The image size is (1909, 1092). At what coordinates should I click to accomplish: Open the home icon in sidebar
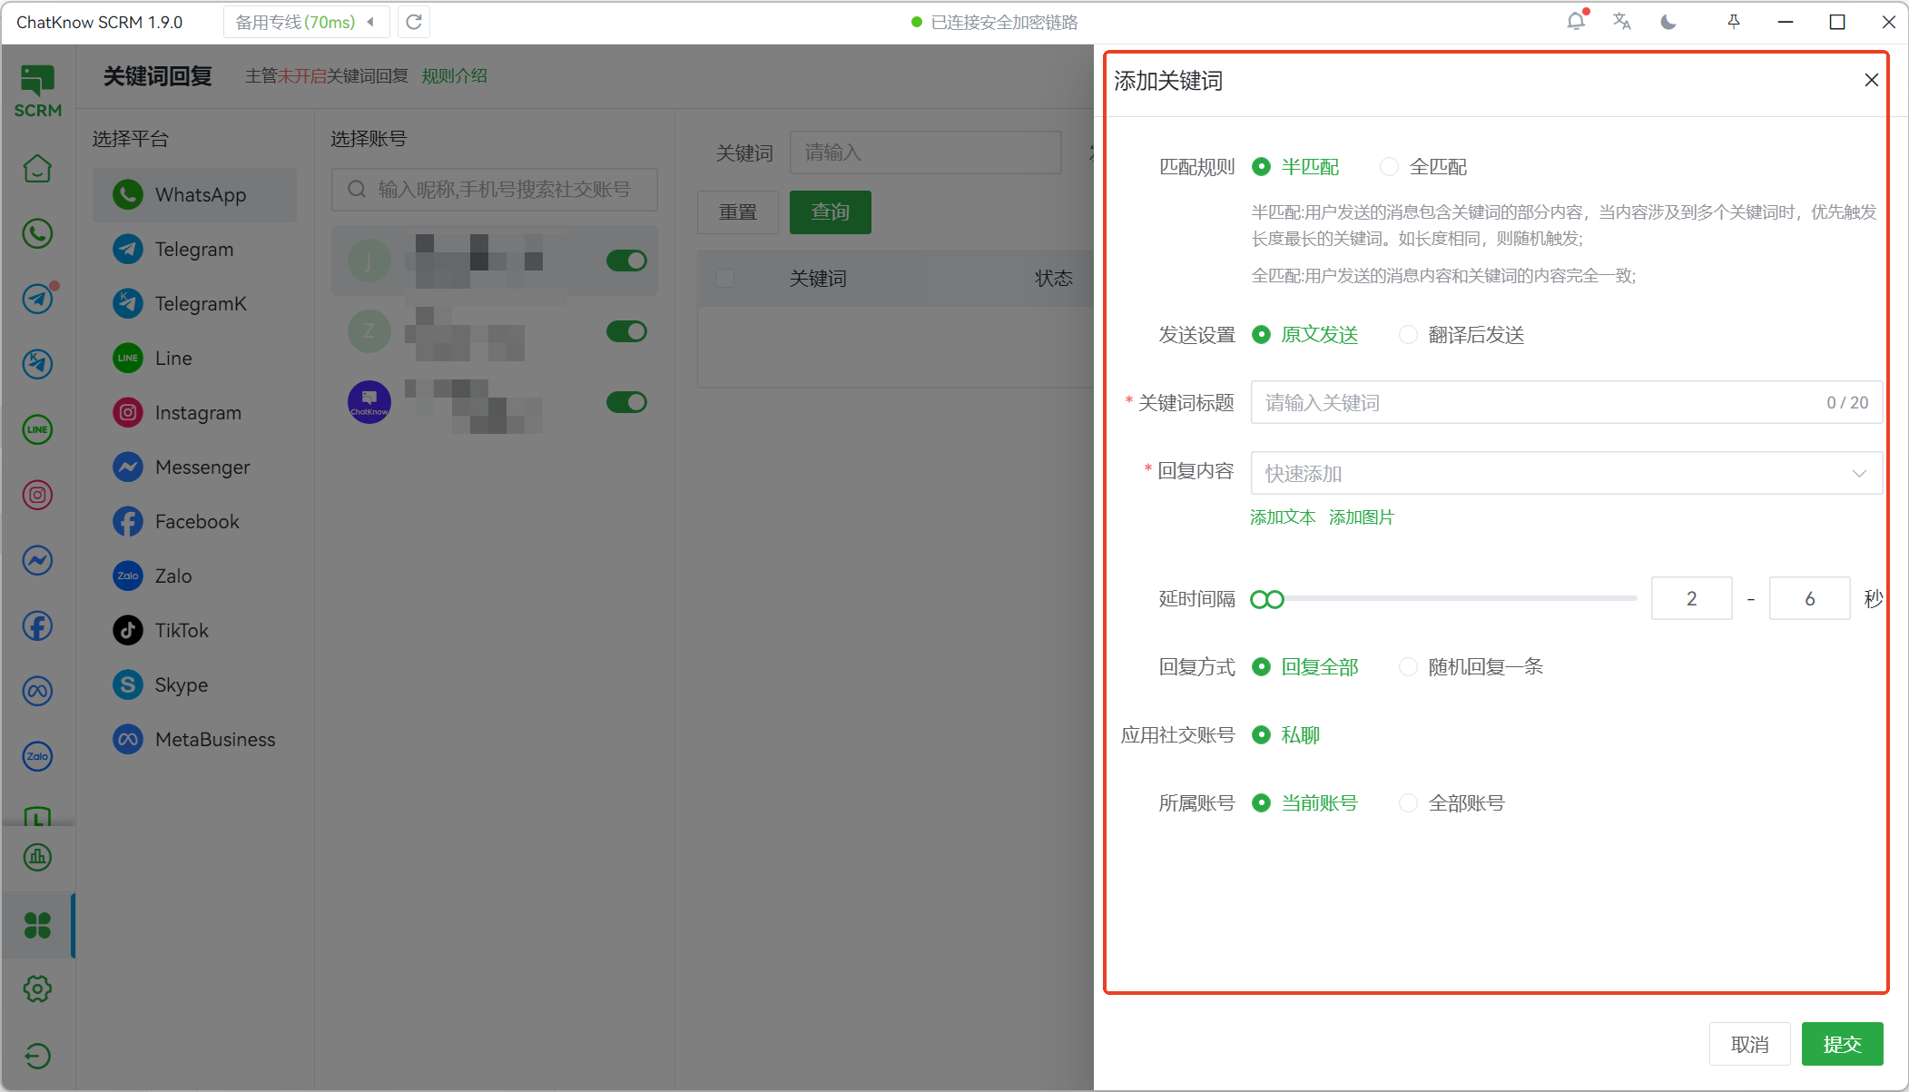37,169
